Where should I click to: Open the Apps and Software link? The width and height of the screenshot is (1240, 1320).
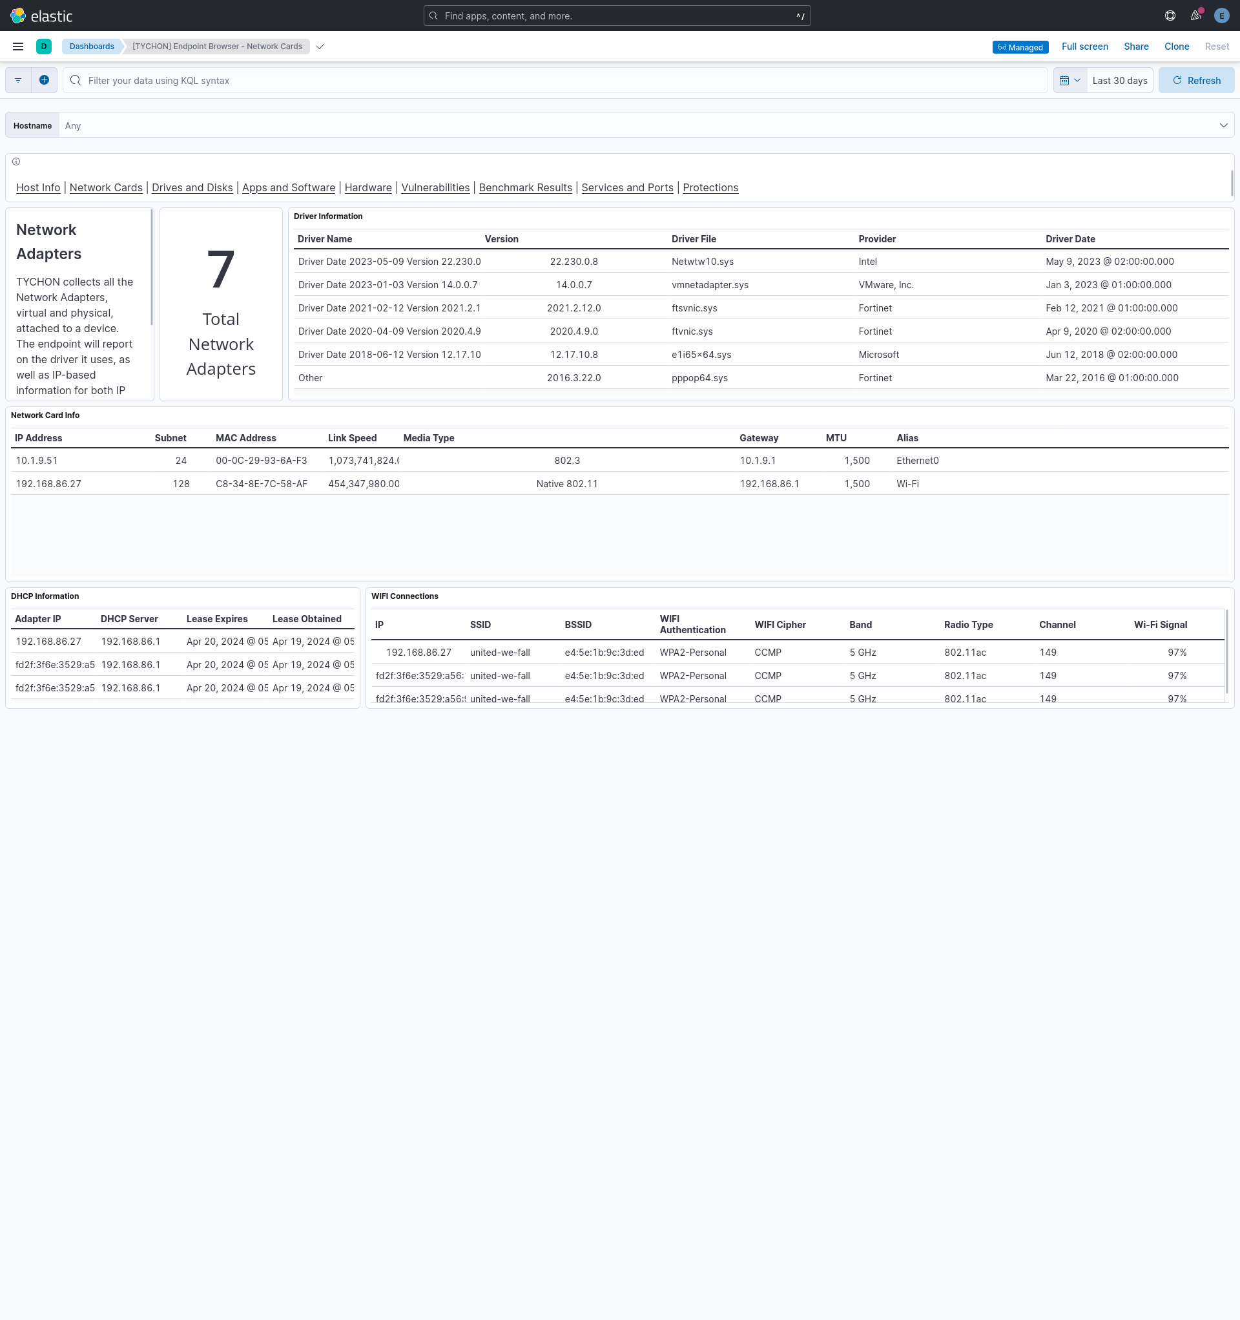[x=289, y=187]
